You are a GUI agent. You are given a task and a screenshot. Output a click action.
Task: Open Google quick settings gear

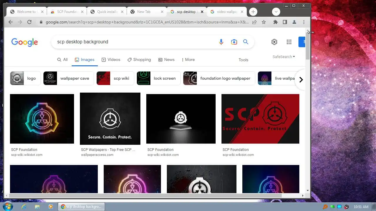pos(274,42)
